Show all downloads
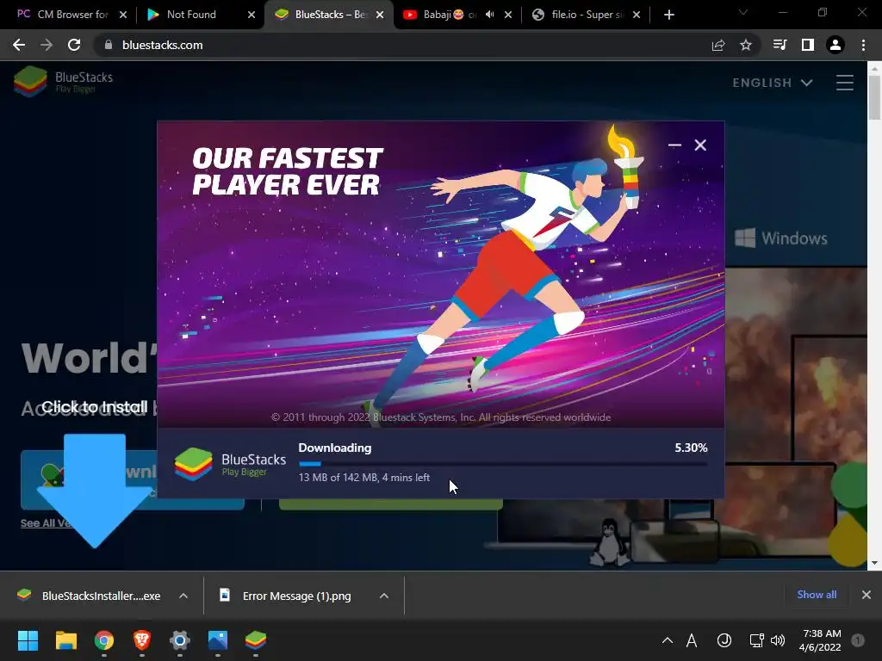Viewport: 882px width, 661px height. point(817,595)
